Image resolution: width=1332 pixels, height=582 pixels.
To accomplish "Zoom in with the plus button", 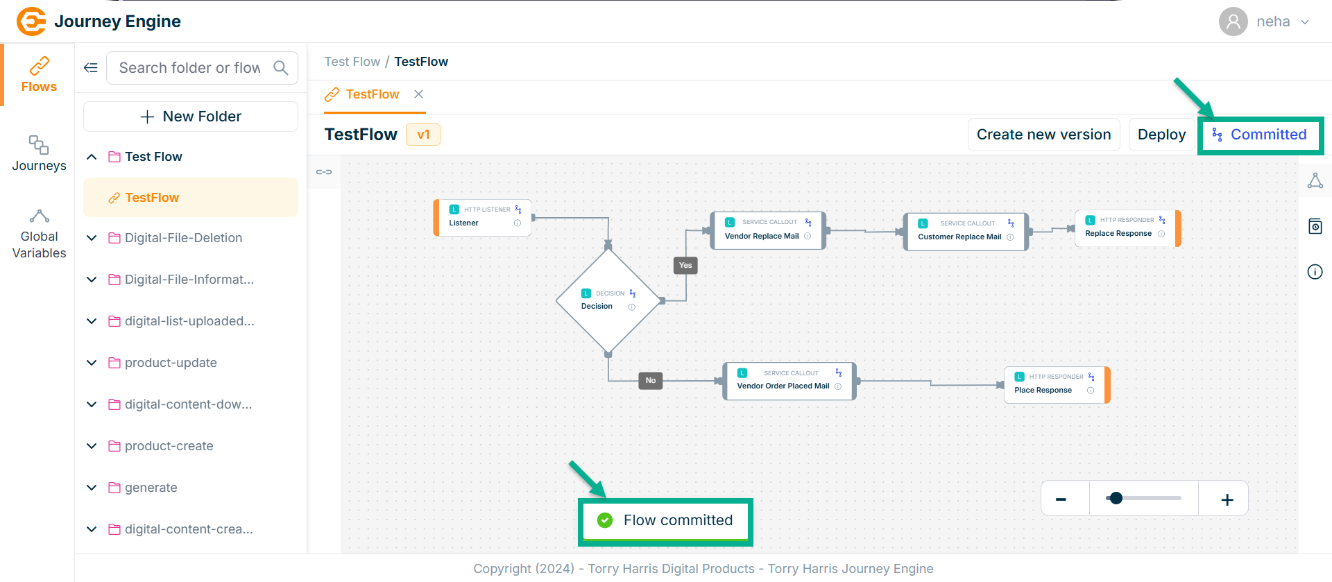I will click(1227, 499).
